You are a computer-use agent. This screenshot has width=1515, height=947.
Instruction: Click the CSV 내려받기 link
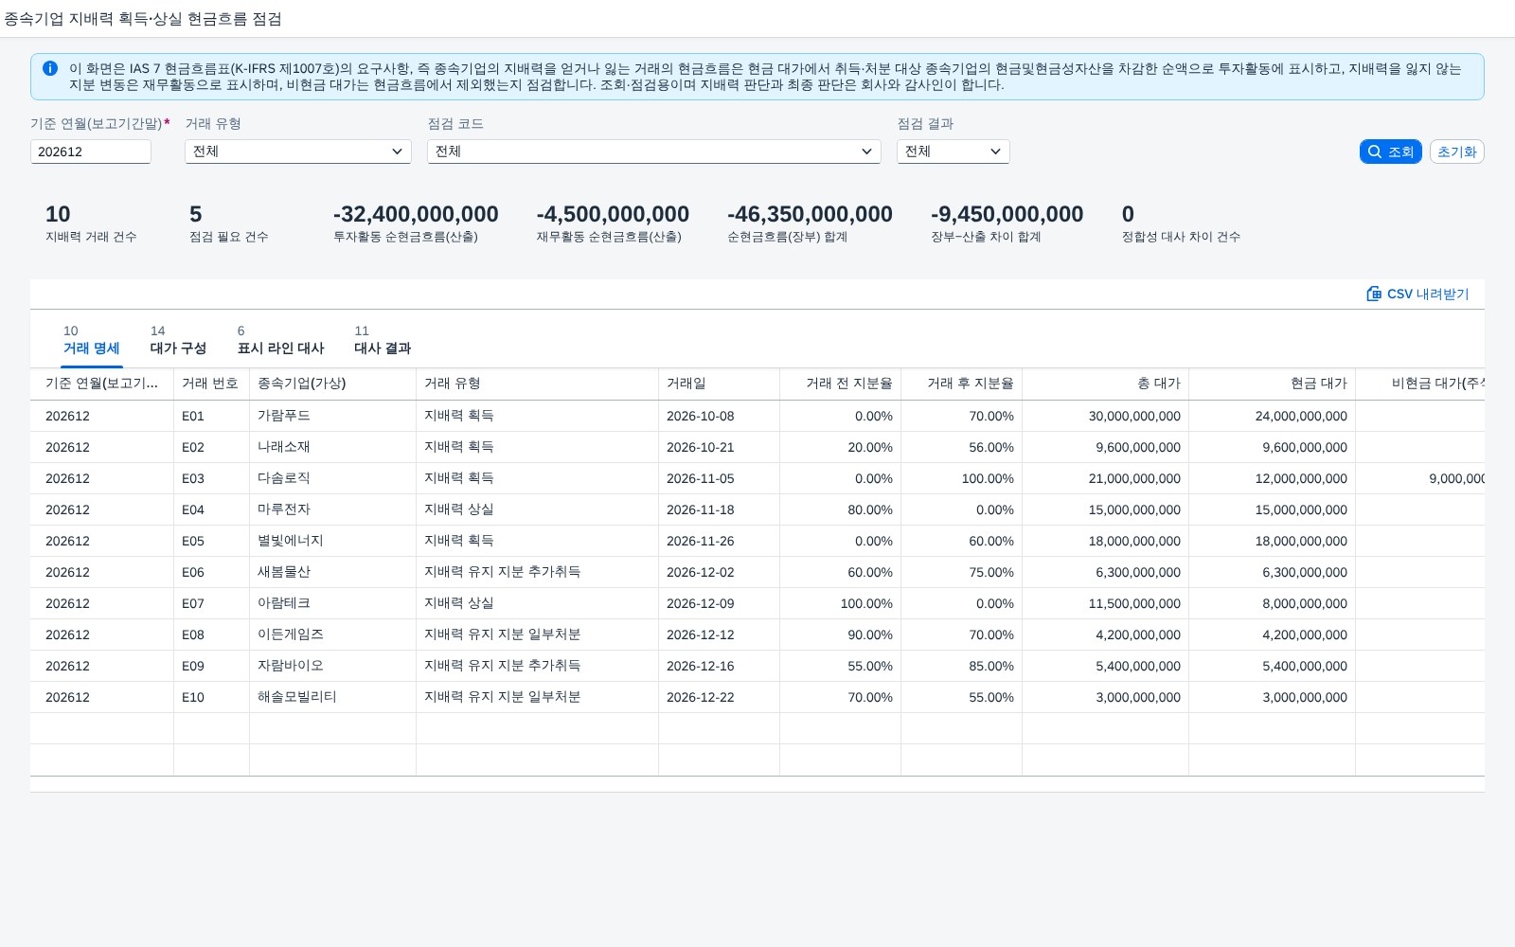pos(1417,294)
